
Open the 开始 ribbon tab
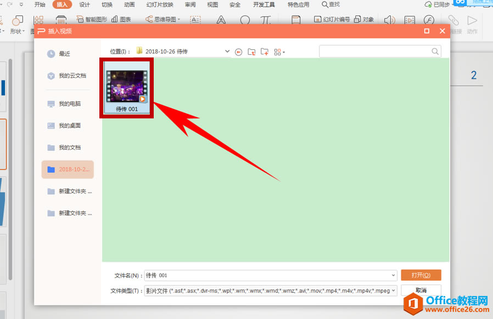pyautogui.click(x=40, y=5)
